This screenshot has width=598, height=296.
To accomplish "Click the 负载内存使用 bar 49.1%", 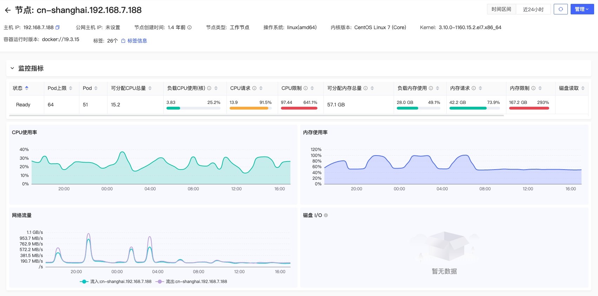I will [x=419, y=108].
